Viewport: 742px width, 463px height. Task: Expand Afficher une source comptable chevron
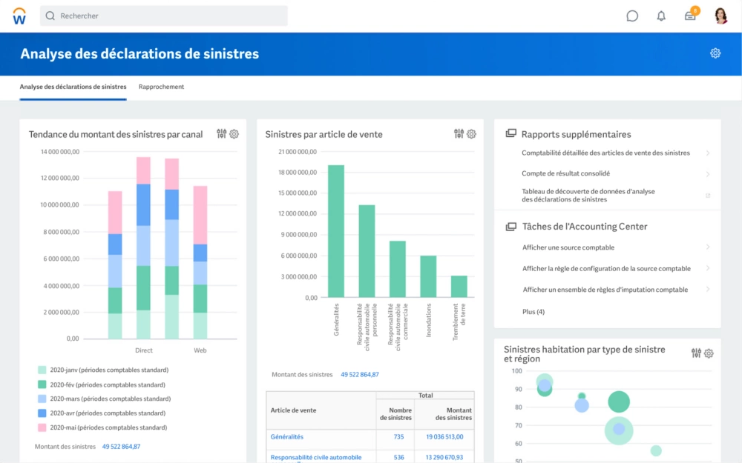click(708, 247)
